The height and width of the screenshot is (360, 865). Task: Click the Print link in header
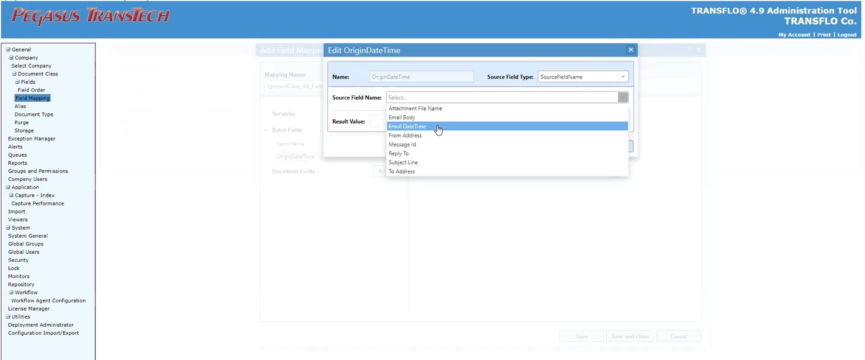point(823,35)
